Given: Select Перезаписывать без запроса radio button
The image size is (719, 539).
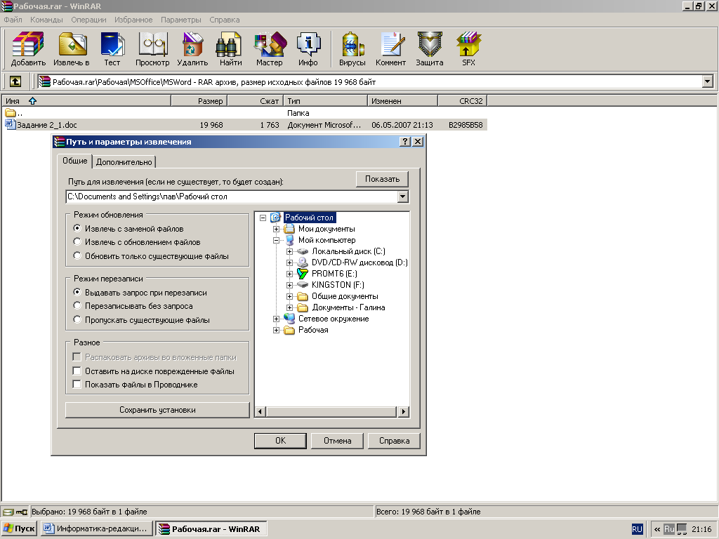Looking at the screenshot, I should pos(77,305).
